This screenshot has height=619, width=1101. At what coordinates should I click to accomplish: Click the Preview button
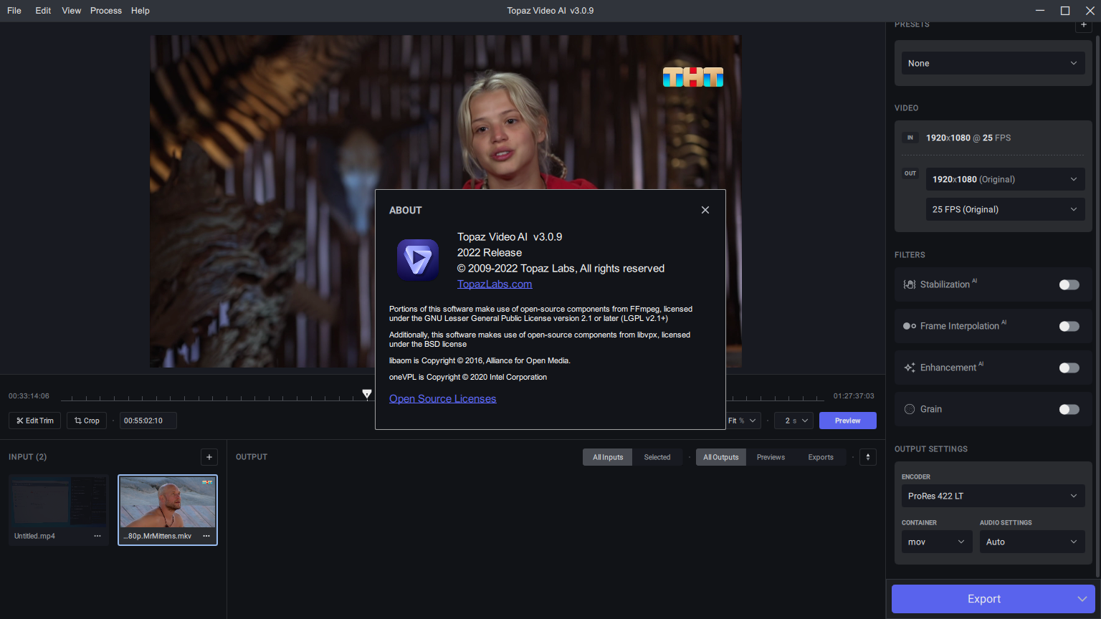[847, 421]
